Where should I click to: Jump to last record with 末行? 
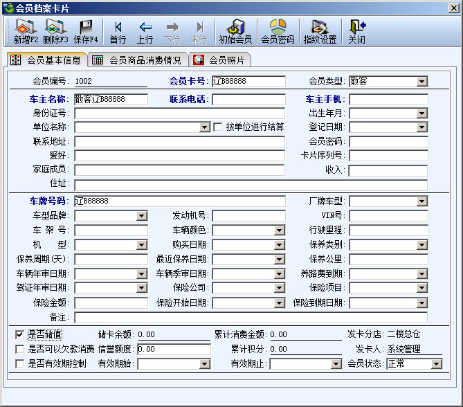[199, 31]
